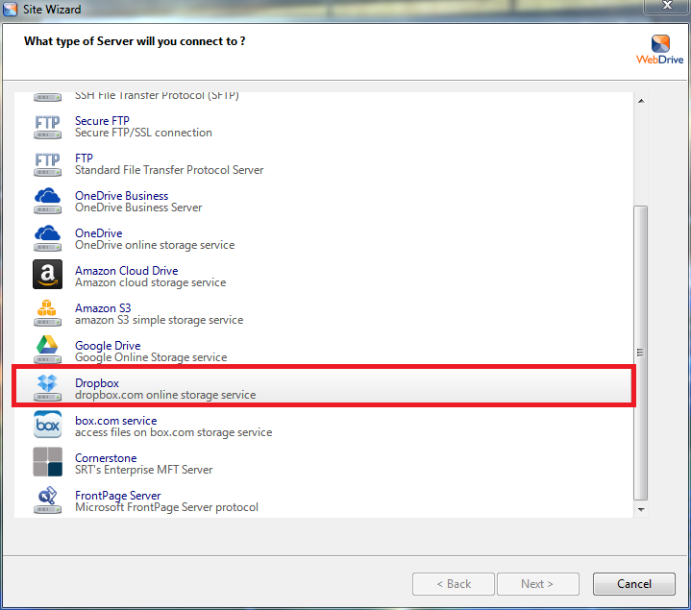Select the OneDrive Business cloud icon
This screenshot has height=610, width=691.
(x=47, y=202)
